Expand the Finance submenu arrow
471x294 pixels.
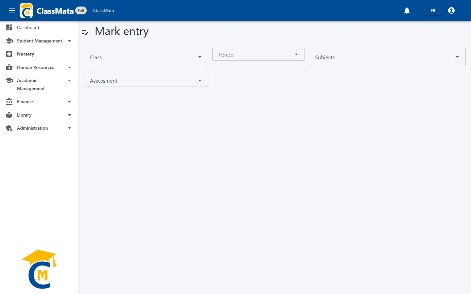69,102
